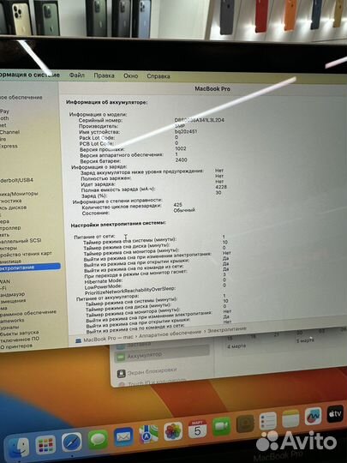The image size is (347, 463).
Task: Open the Окно menu
Action: pyautogui.click(x=131, y=75)
